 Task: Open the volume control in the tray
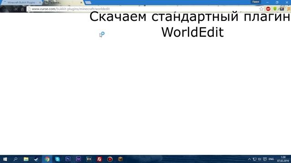coord(260,159)
